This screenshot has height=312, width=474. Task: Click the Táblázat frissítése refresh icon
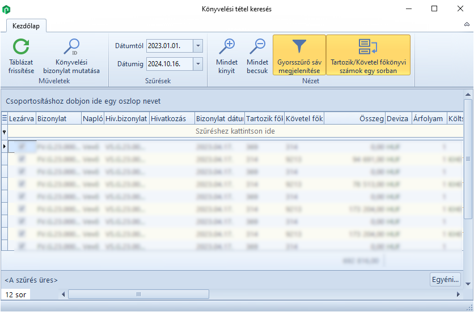21,46
